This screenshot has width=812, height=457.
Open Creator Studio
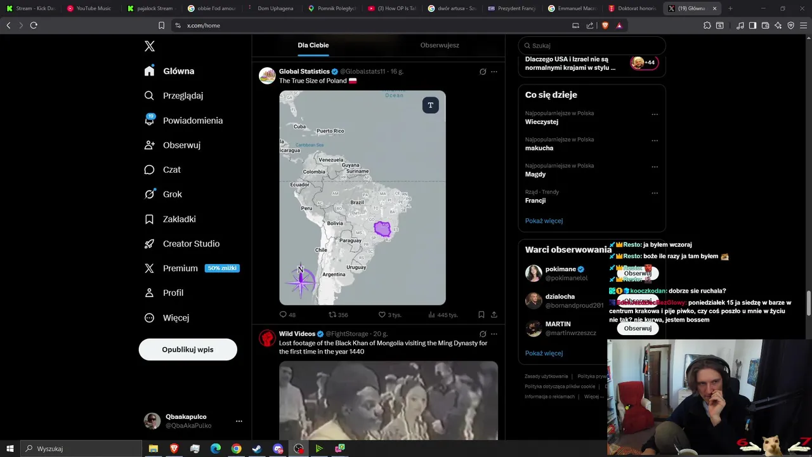(182, 244)
